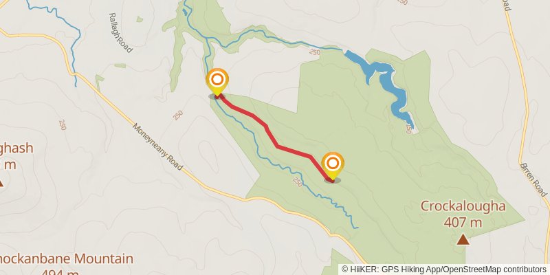Click the brown peak triangle at the left edge

(x=1, y=183)
